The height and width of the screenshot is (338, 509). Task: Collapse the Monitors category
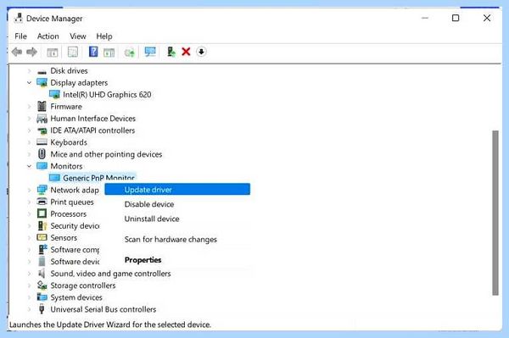tap(29, 166)
